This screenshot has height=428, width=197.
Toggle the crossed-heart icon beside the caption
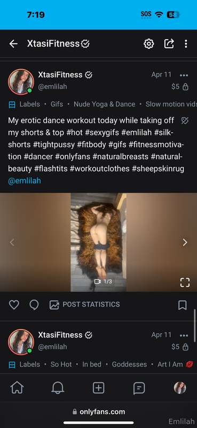(x=185, y=121)
